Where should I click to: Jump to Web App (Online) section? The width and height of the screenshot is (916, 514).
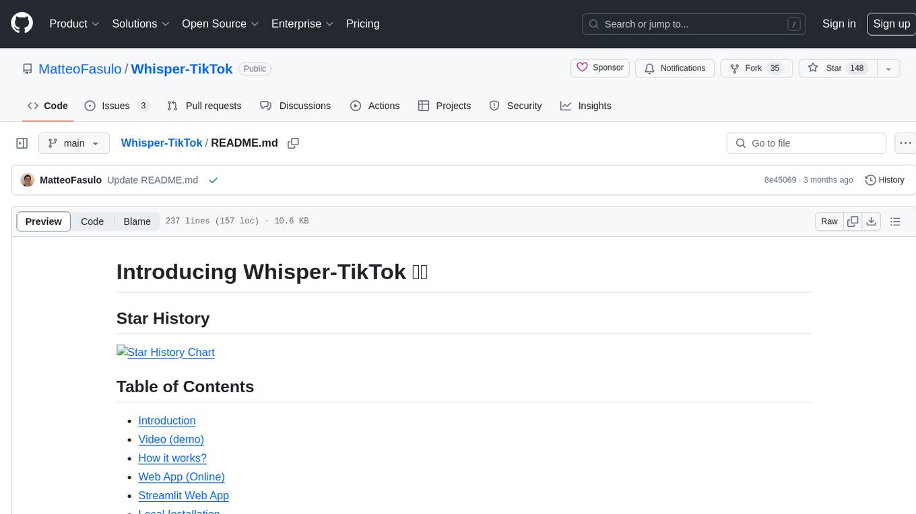point(181,476)
